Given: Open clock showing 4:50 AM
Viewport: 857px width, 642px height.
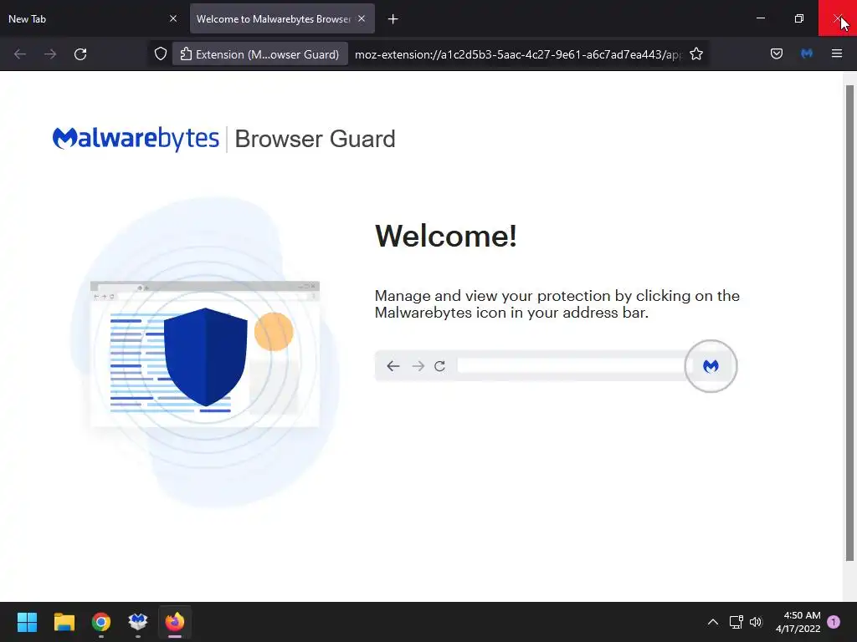Looking at the screenshot, I should (798, 622).
